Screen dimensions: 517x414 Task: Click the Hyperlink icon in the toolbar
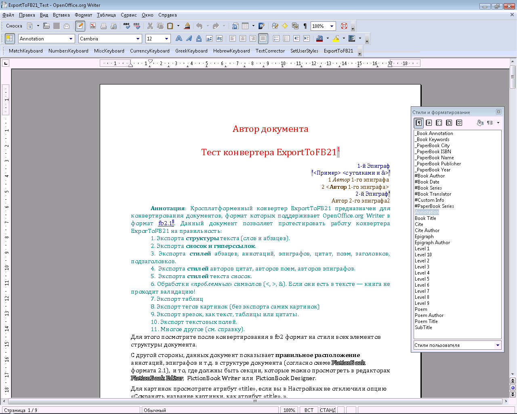[x=235, y=26]
